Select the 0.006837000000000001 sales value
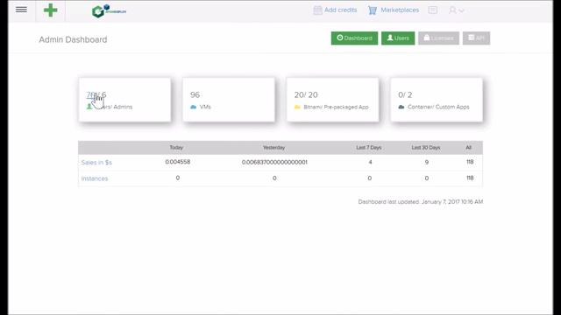The image size is (561, 315). 274,162
